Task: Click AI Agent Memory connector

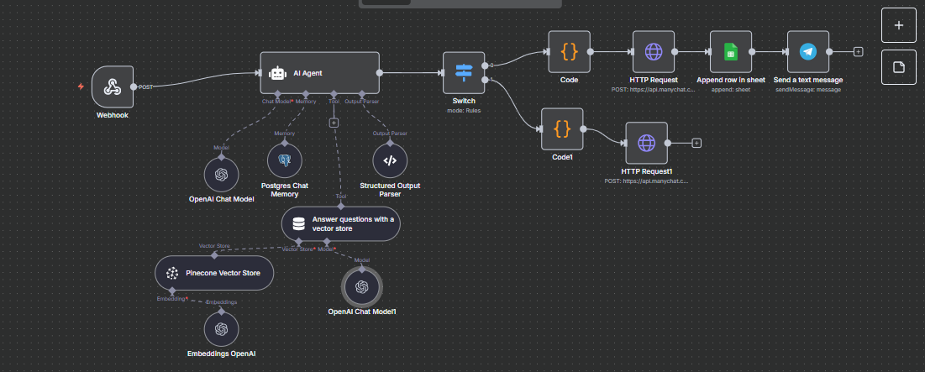Action: point(306,94)
